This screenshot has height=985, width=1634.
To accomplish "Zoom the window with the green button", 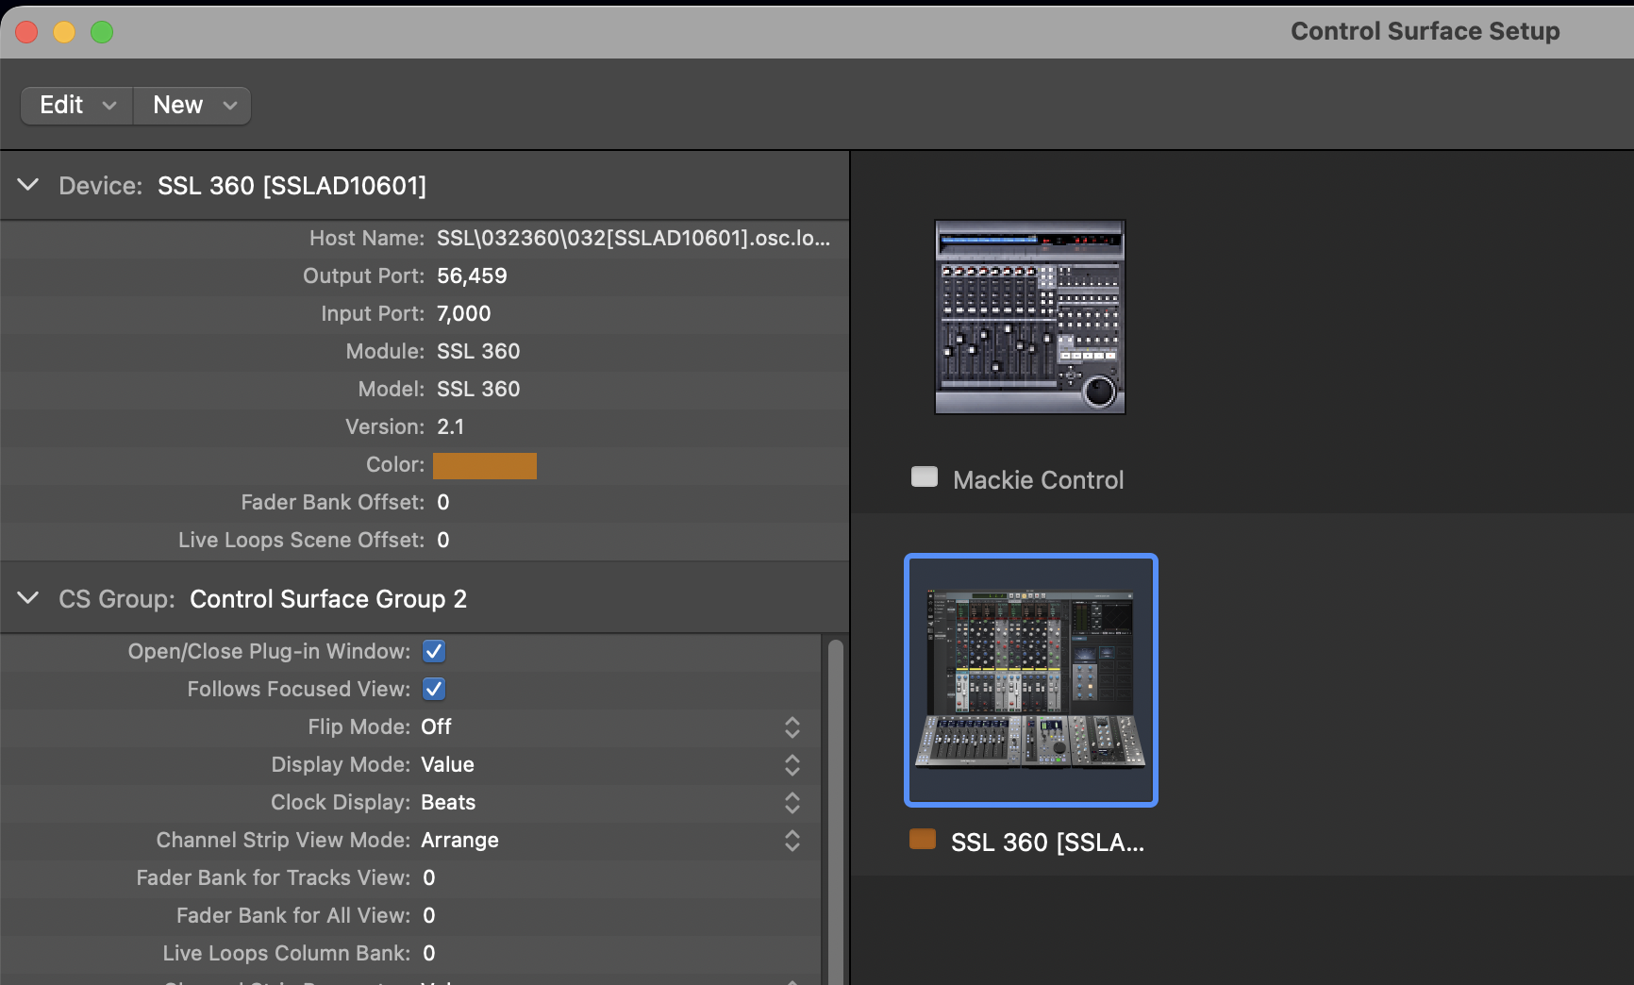I will (x=102, y=32).
